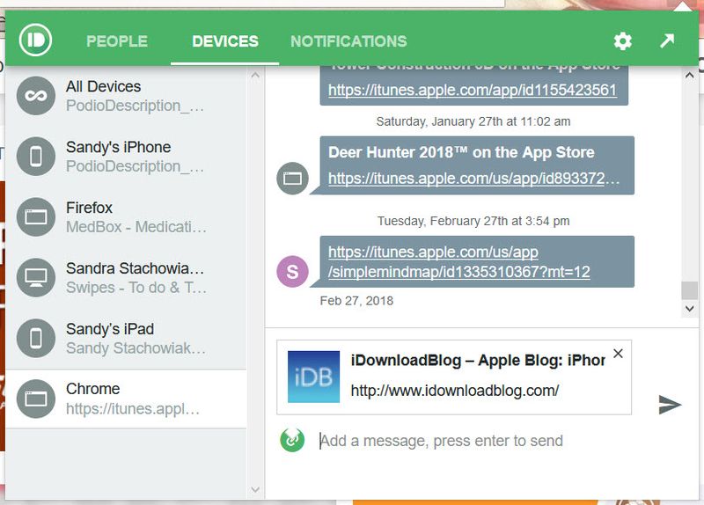The image size is (704, 505).
Task: Click the Tuesday, February 27th timestamp
Action: coord(473,221)
